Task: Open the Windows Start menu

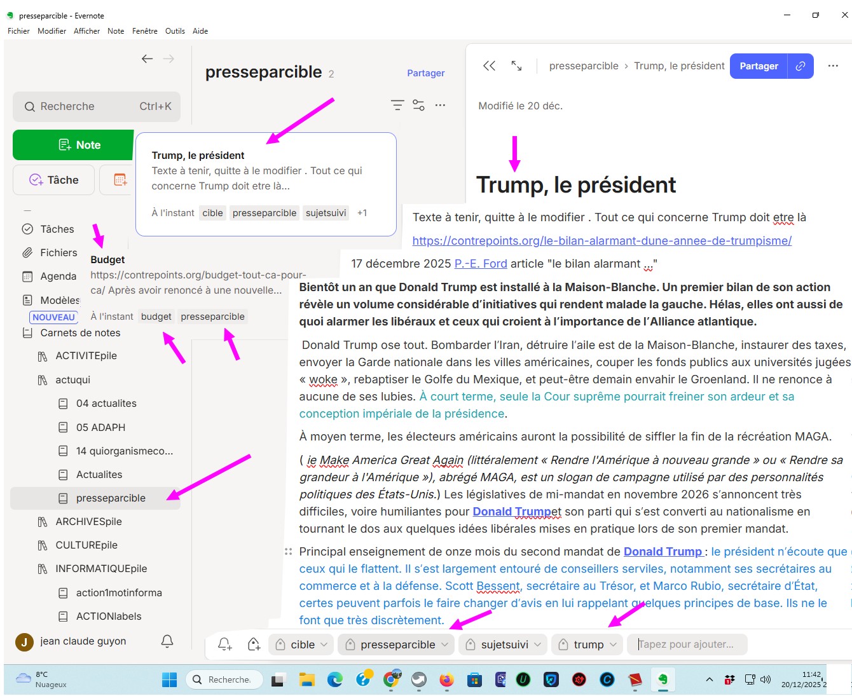Action: pyautogui.click(x=170, y=680)
